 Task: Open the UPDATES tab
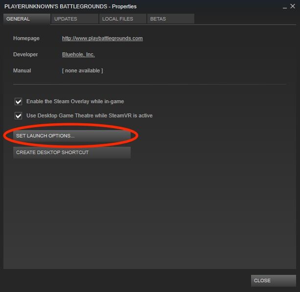point(74,19)
